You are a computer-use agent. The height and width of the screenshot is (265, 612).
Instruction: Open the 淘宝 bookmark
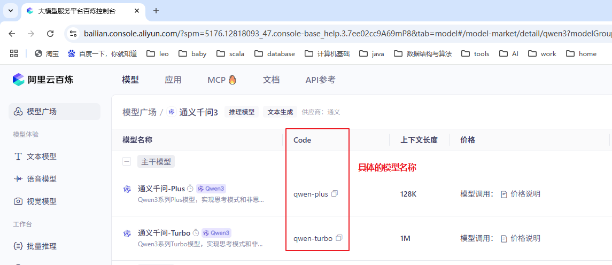click(47, 54)
